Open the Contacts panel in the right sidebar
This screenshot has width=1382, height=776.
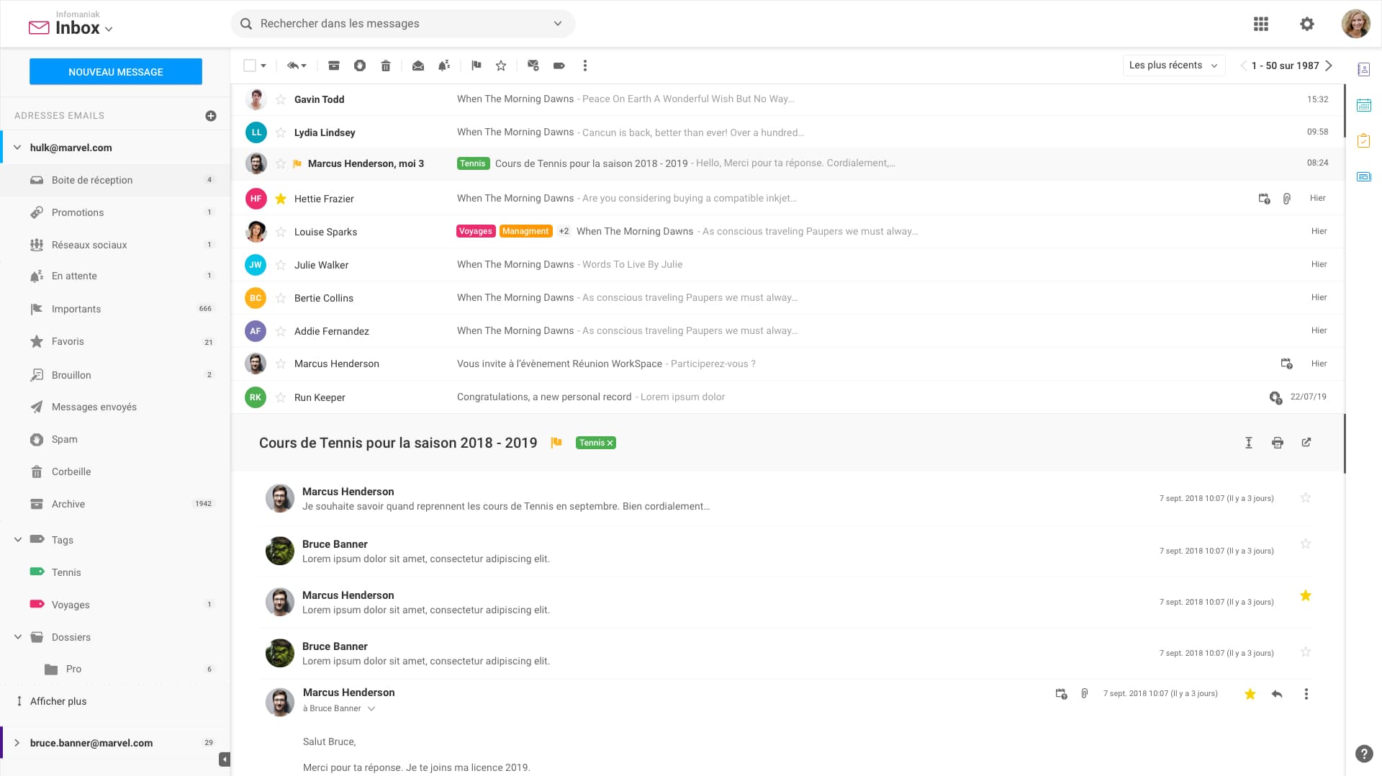pos(1365,69)
